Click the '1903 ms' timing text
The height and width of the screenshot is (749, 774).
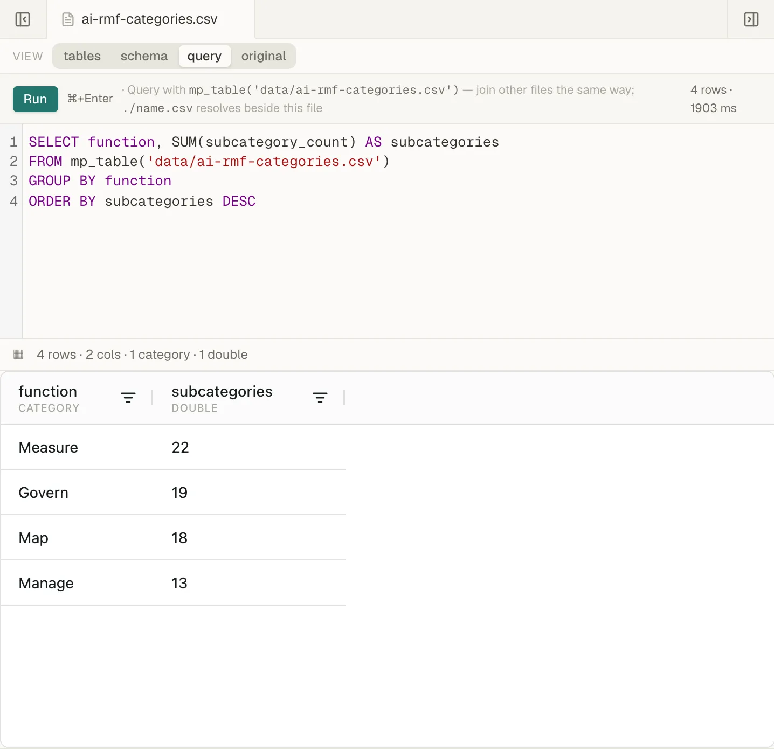(713, 108)
